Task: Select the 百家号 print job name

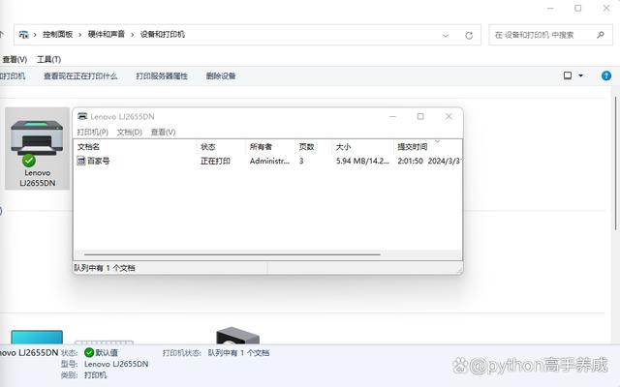Action: (x=99, y=161)
